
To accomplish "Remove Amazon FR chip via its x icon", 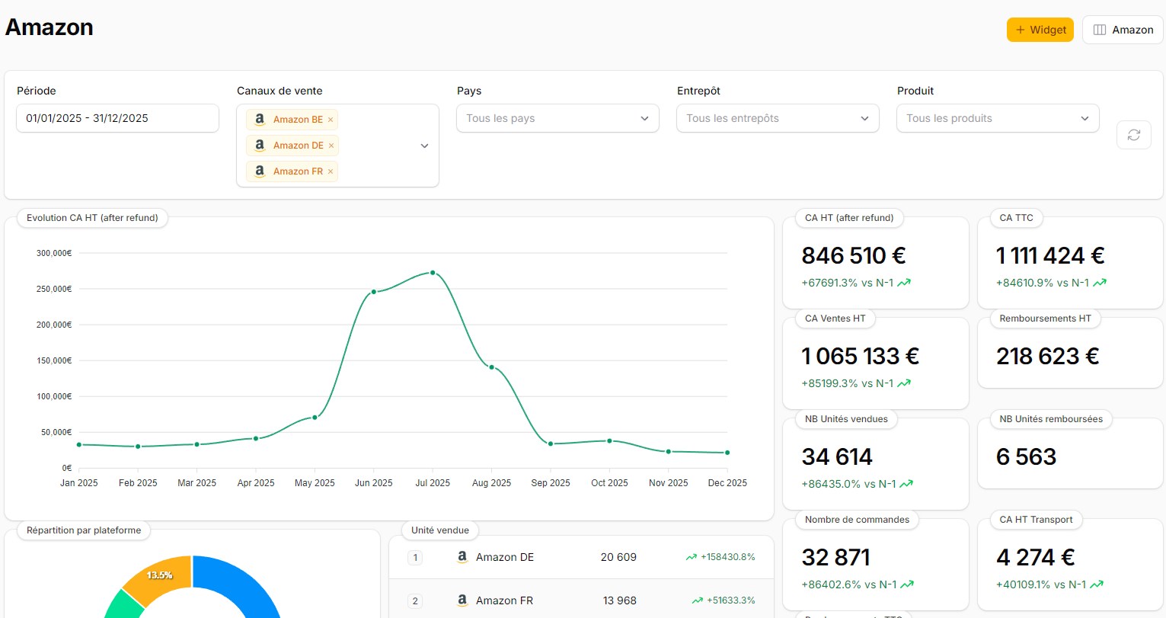I will pos(331,171).
